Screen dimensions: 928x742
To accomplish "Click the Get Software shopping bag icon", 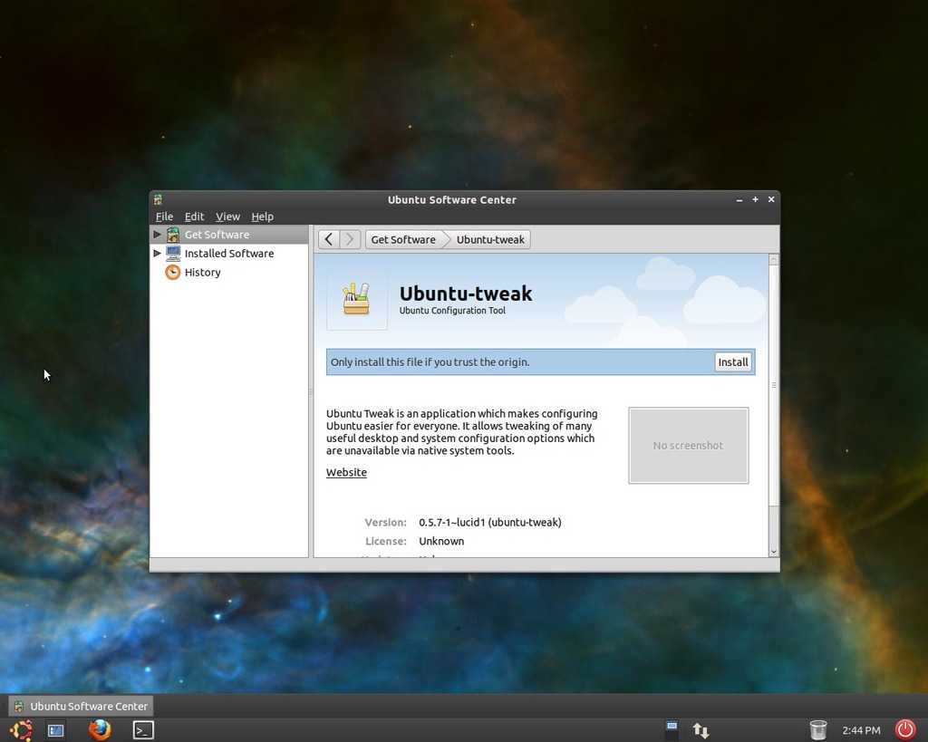I will (x=173, y=235).
